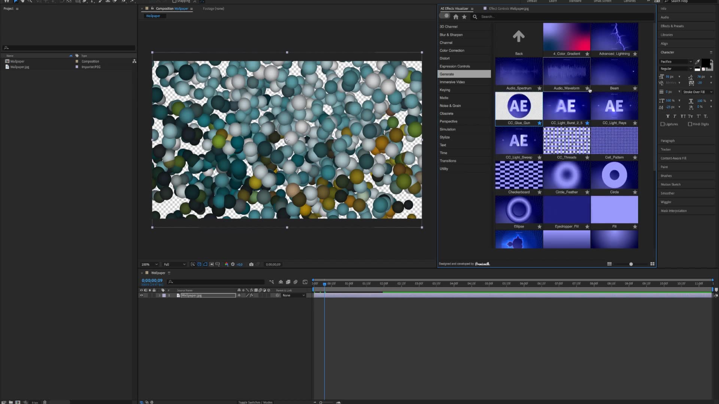Switch to grid view icon in visualizer footer
The width and height of the screenshot is (719, 404).
(x=609, y=264)
